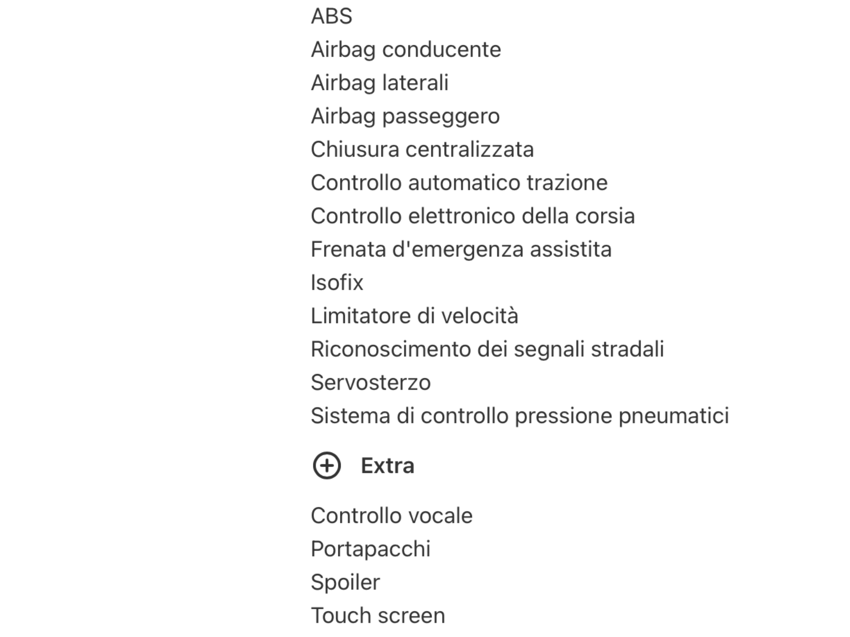Click the Portapacchi extra item

tap(371, 549)
